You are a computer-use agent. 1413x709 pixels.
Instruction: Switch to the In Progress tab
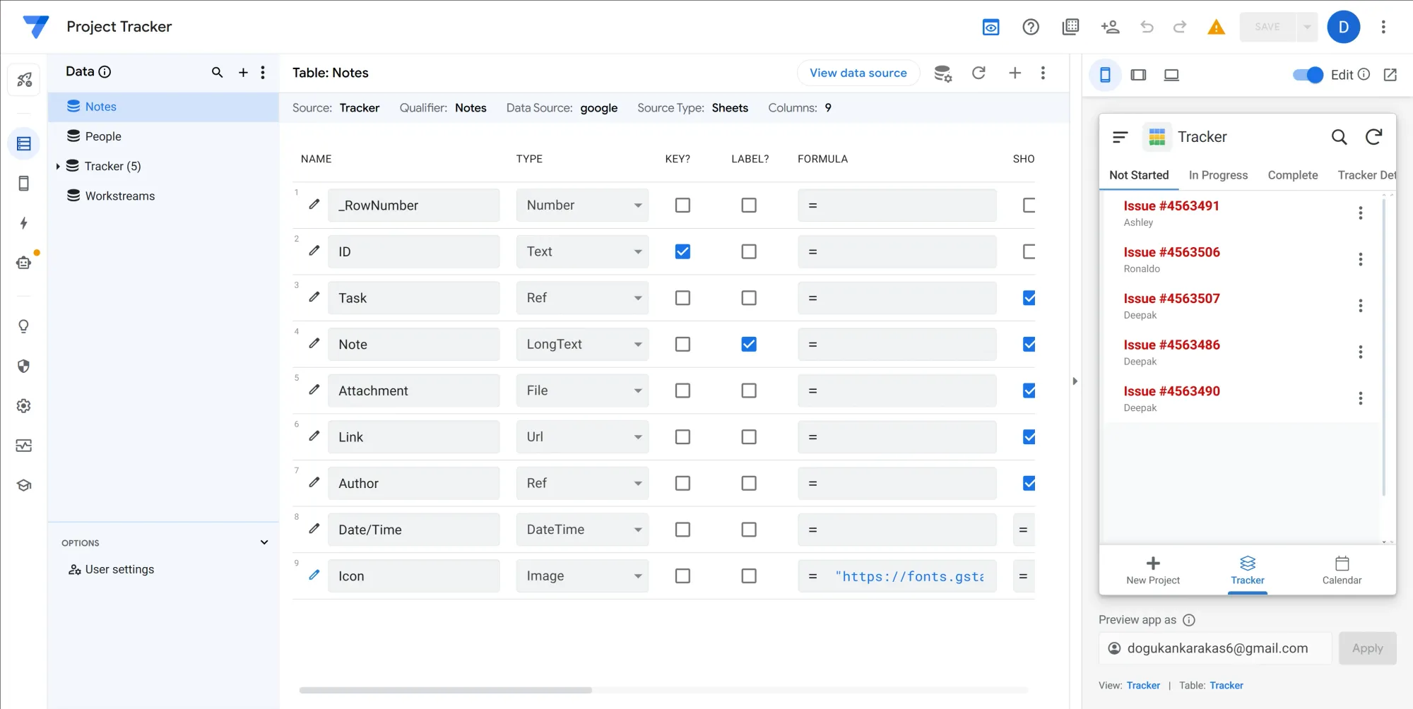pos(1218,175)
